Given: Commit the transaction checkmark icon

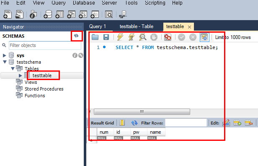Looking at the screenshot, I should [182, 37].
